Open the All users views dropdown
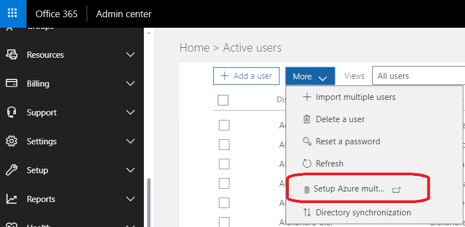Screen dimensions: 465x227 (x=419, y=76)
